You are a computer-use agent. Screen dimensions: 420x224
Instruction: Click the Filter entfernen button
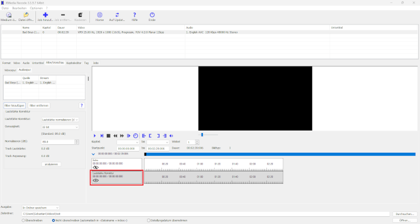[x=39, y=105]
